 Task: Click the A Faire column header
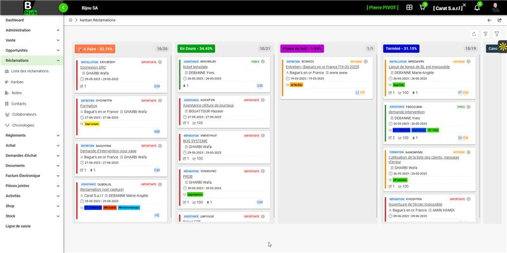tap(94, 49)
